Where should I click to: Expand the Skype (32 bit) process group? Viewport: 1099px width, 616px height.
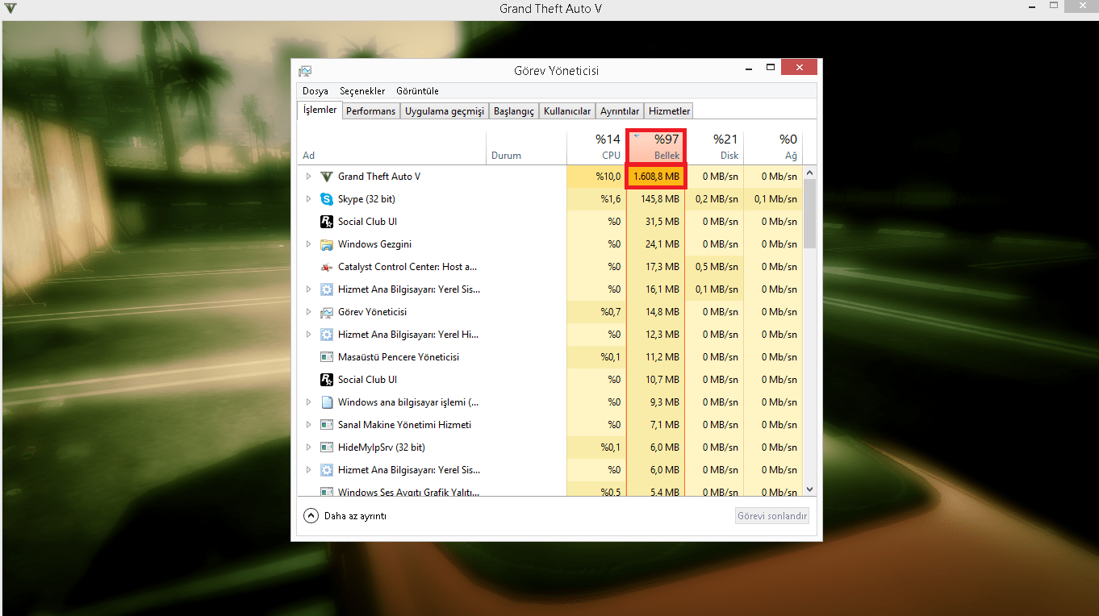tap(308, 199)
